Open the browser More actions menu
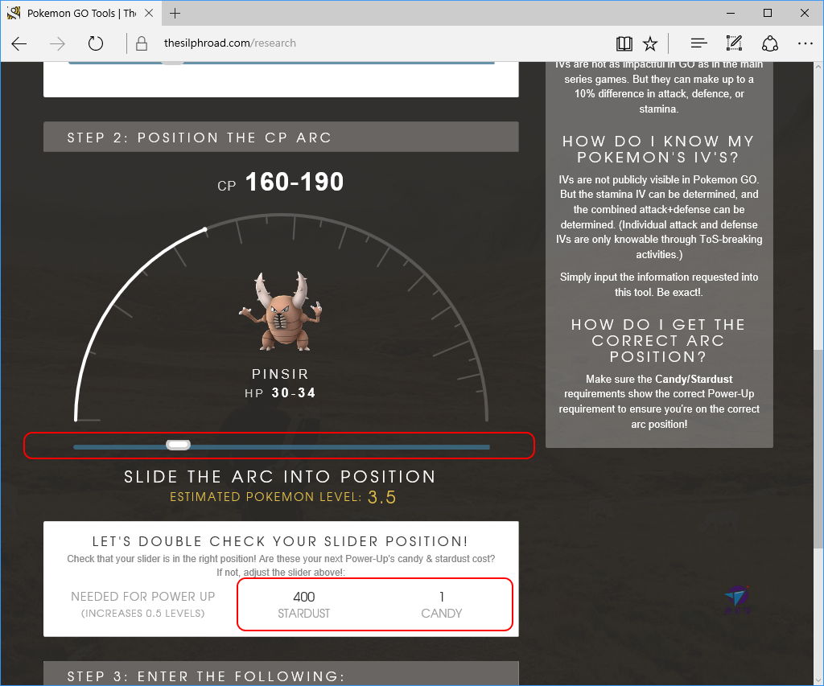 tap(805, 43)
